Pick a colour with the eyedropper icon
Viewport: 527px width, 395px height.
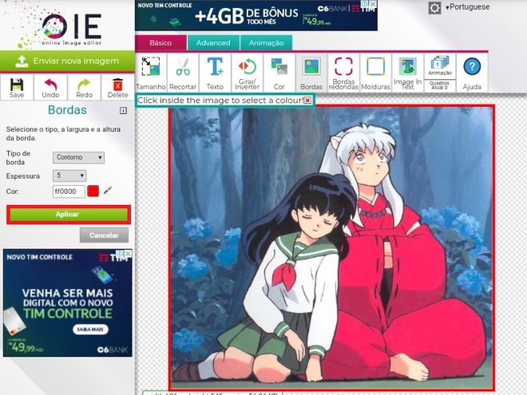[108, 191]
